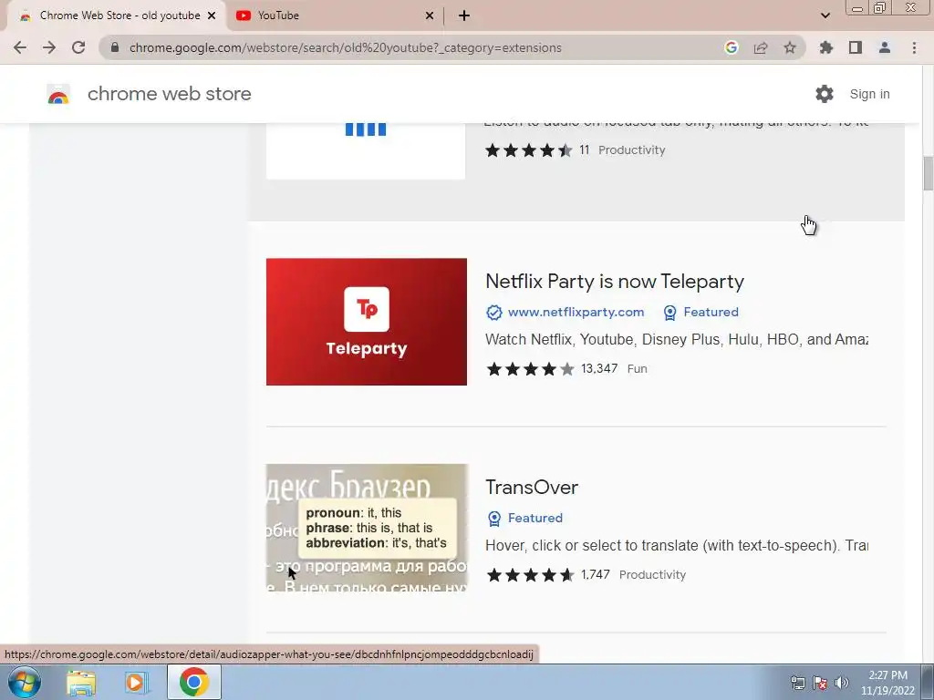Open Chrome's three-dot menu
Screen dimensions: 934x700
(914, 47)
